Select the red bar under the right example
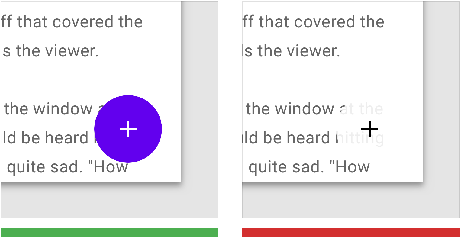Viewport: 461px width, 238px height. (x=351, y=233)
